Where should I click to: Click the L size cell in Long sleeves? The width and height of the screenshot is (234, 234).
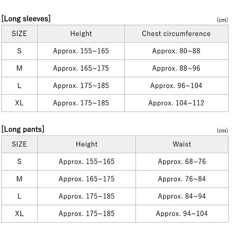19,86
